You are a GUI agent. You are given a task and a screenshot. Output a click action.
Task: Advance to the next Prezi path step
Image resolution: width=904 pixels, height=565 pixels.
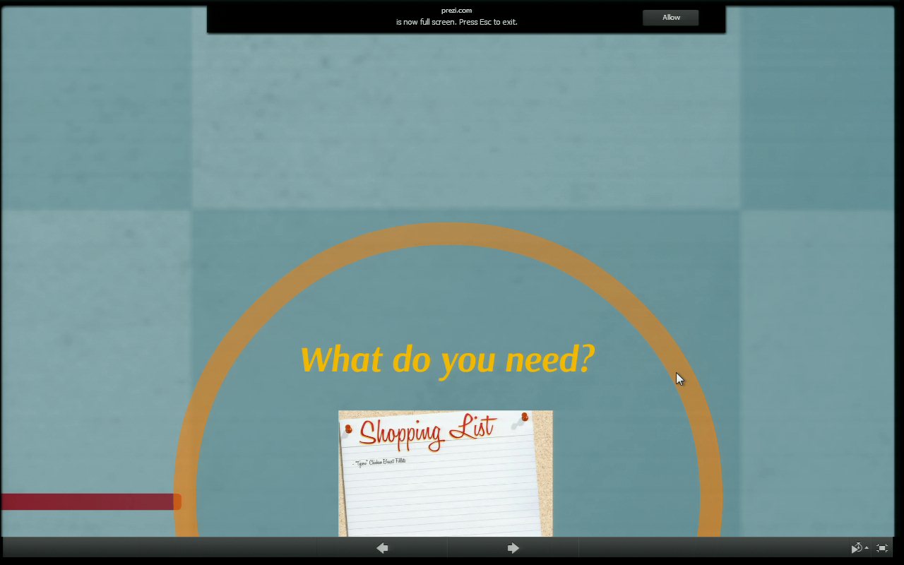tap(513, 548)
